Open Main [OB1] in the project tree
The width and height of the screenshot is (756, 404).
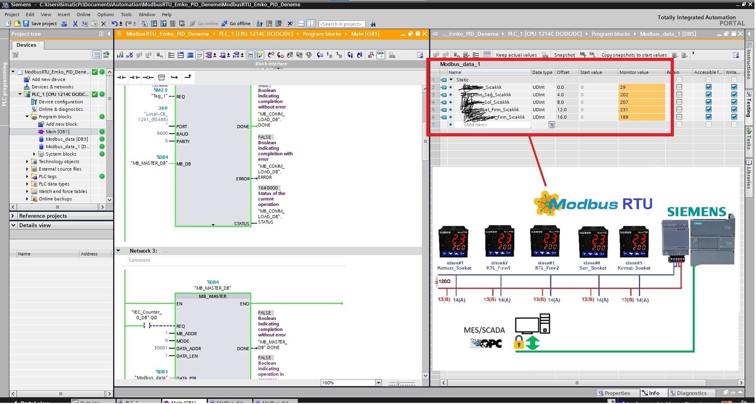[58, 132]
